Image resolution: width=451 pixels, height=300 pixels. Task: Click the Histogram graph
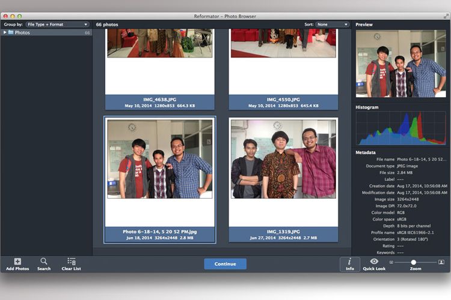[401, 128]
